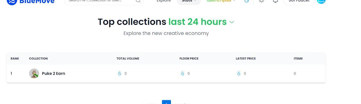Image resolution: width=361 pixels, height=104 pixels.
Task: Click the Sui Faucet button
Action: 299,1
